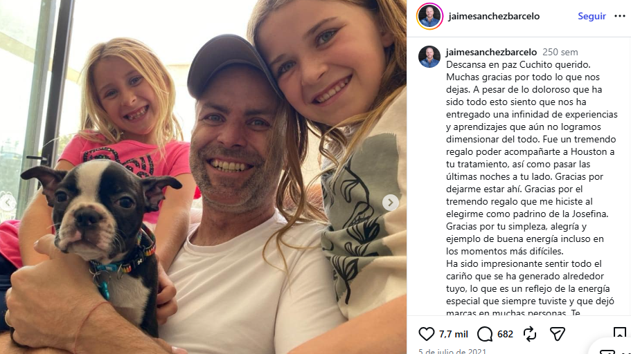The height and width of the screenshot is (354, 631).
Task: Follow the account with Seguir
Action: 592,16
